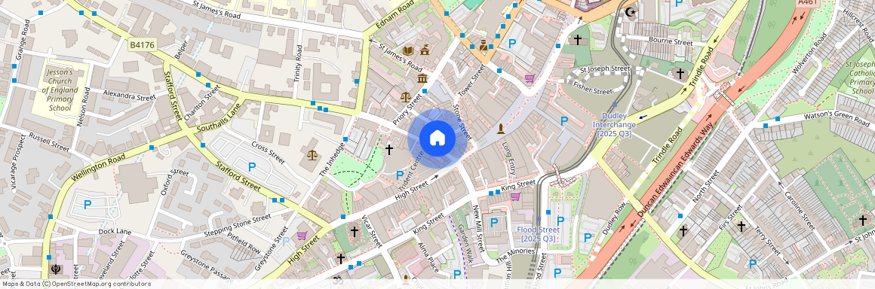This screenshot has width=875, height=289.
Task: Click the shopping cart icon near Greystone Street
Action: click(302, 236)
